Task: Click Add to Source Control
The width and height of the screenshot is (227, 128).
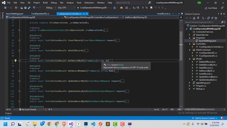Action: coord(205,118)
